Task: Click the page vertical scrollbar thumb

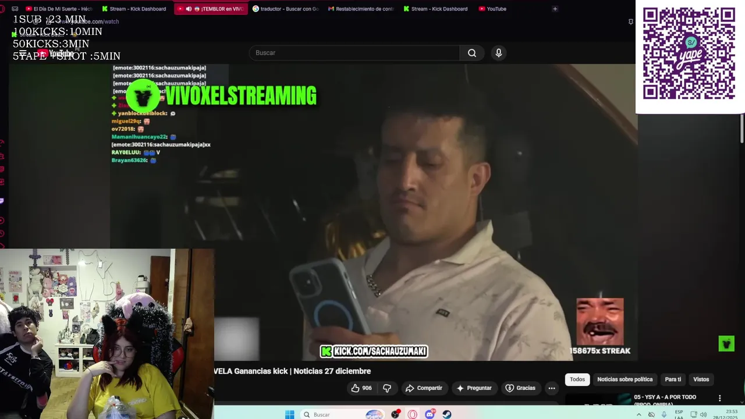Action: coord(742,128)
